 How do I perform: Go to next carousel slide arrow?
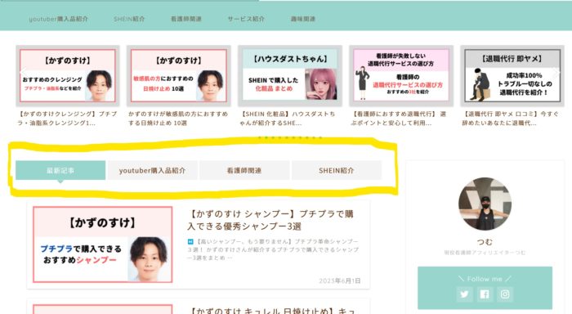[556, 73]
